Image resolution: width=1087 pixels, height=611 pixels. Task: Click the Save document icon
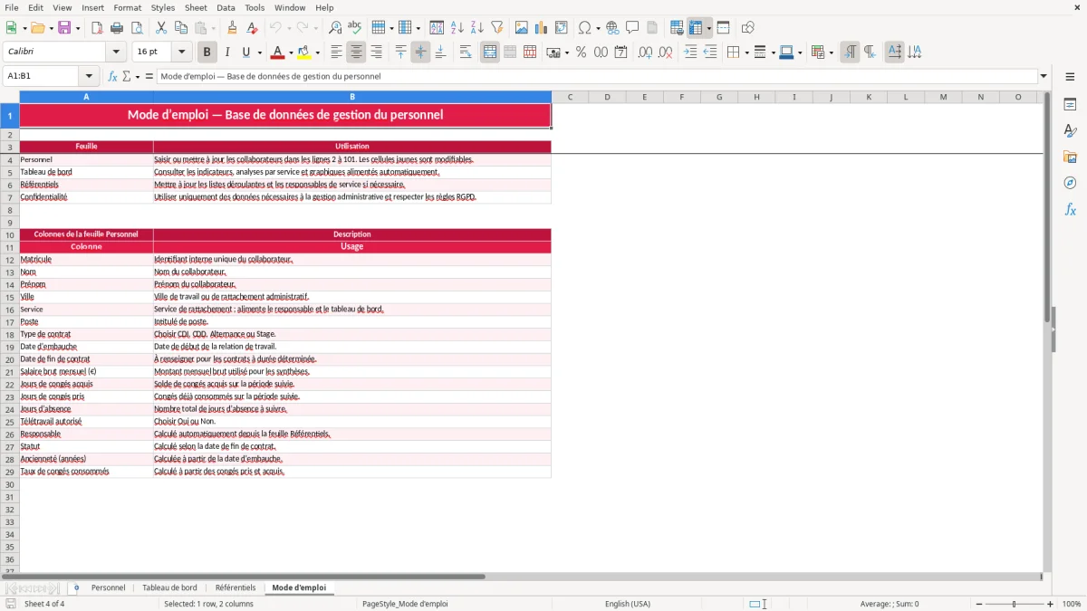[64, 28]
